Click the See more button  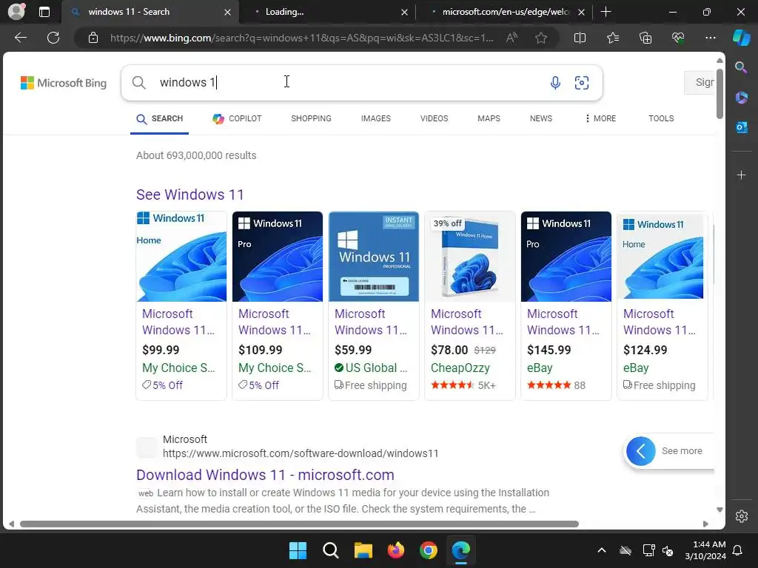[668, 451]
